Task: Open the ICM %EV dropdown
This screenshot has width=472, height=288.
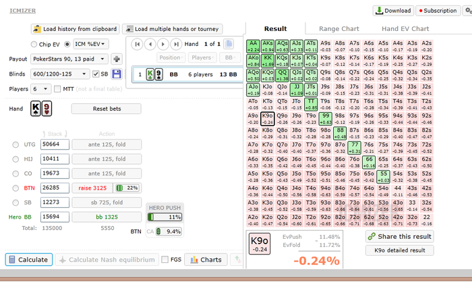Action: click(x=91, y=44)
